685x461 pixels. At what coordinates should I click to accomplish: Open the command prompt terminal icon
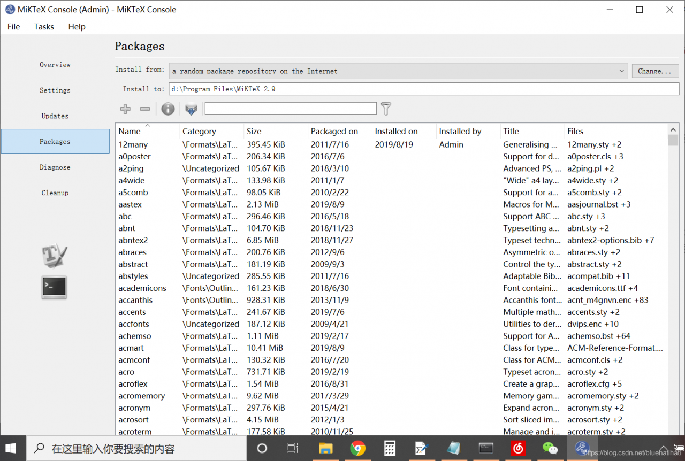(55, 288)
